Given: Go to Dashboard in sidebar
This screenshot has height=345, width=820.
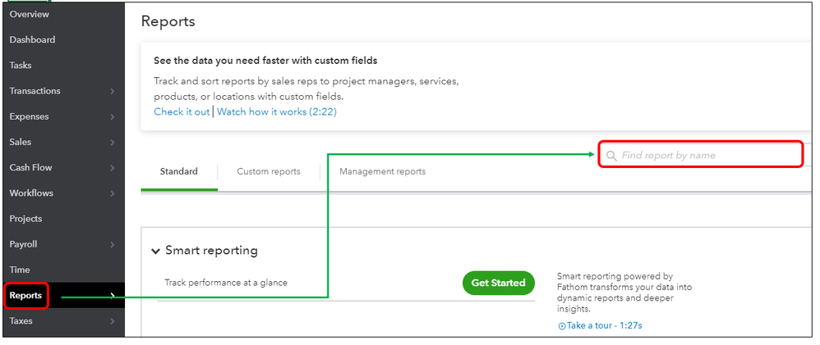Looking at the screenshot, I should click(32, 39).
